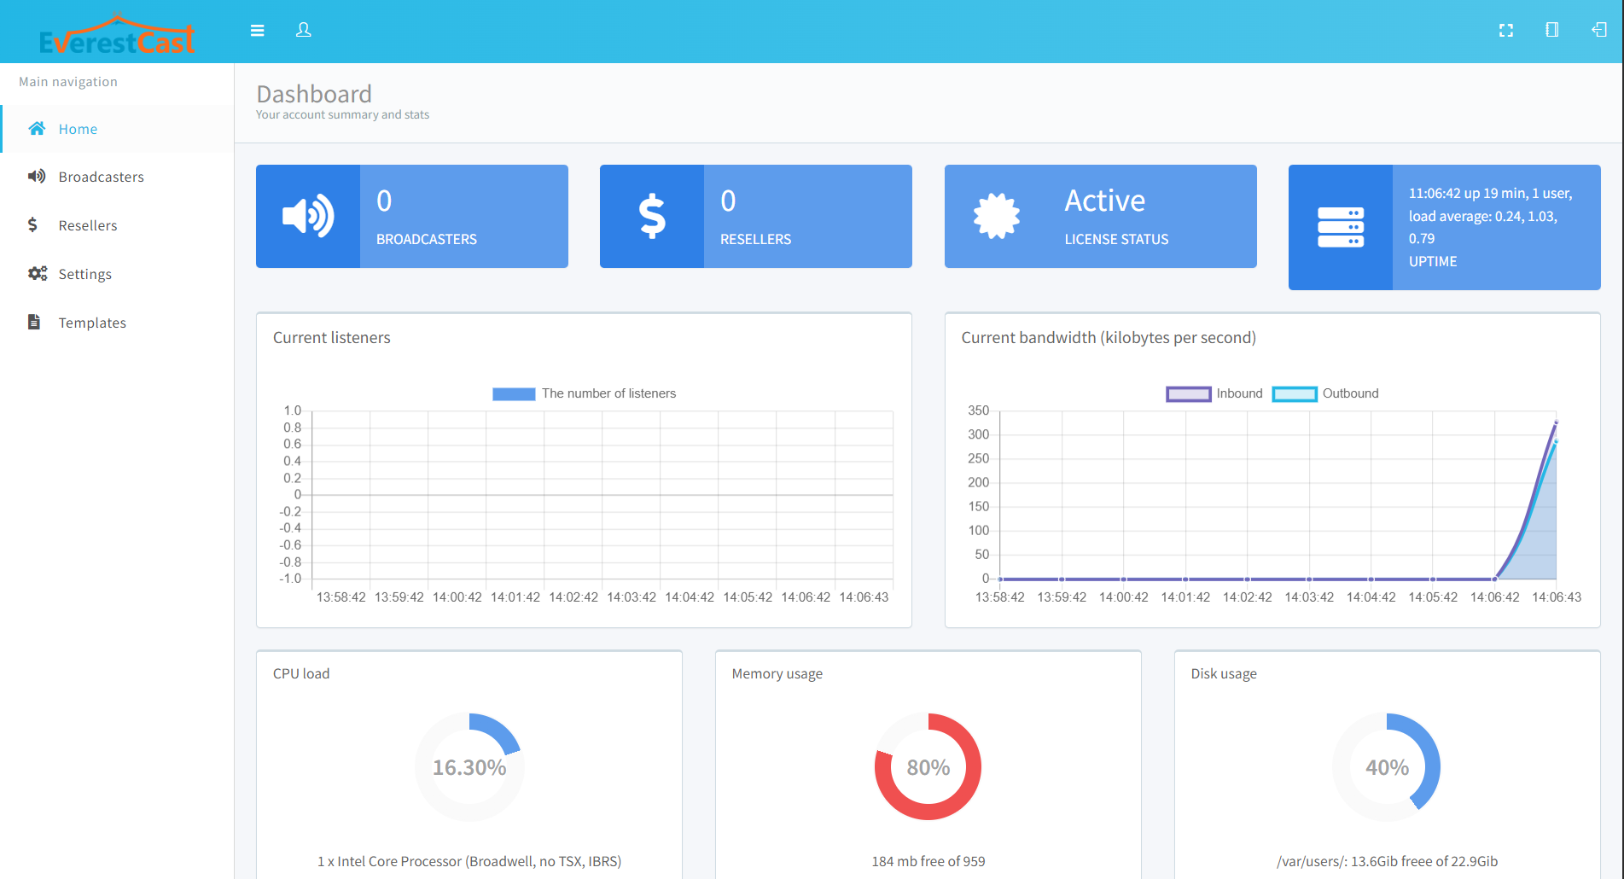Image resolution: width=1624 pixels, height=879 pixels.
Task: Open Home in main navigation
Action: click(x=118, y=129)
